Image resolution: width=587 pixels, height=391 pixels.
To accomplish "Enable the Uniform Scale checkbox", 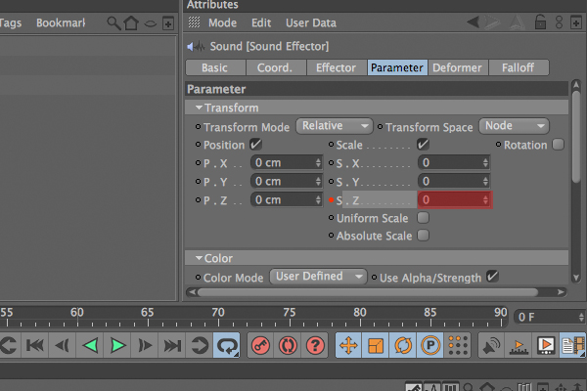I will (423, 218).
